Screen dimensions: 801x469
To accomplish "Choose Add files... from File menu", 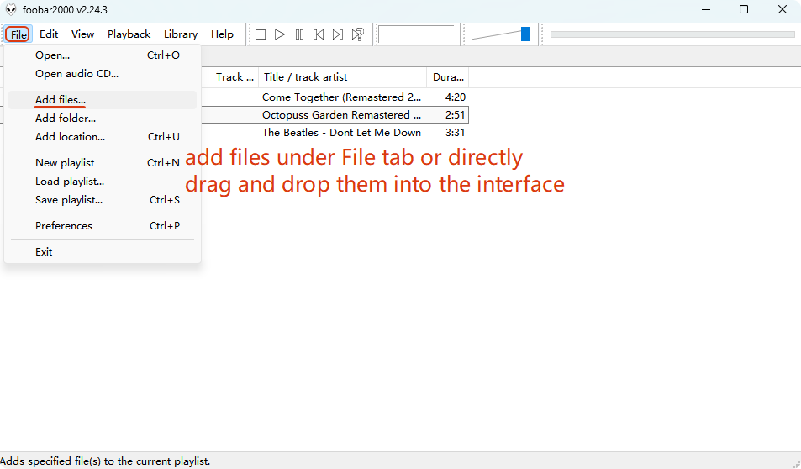I will pyautogui.click(x=61, y=100).
